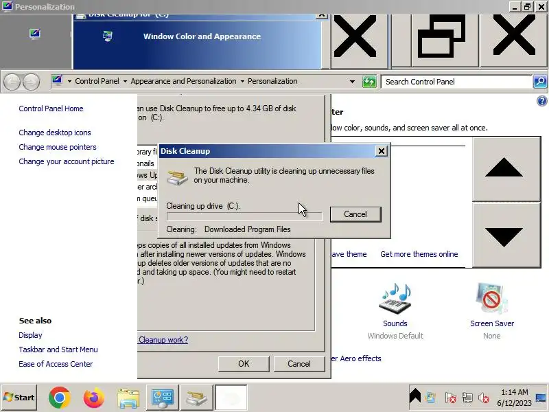Screen dimensions: 549x412
Task: Open Taskbar and Start Menu link
Action: [58, 350]
